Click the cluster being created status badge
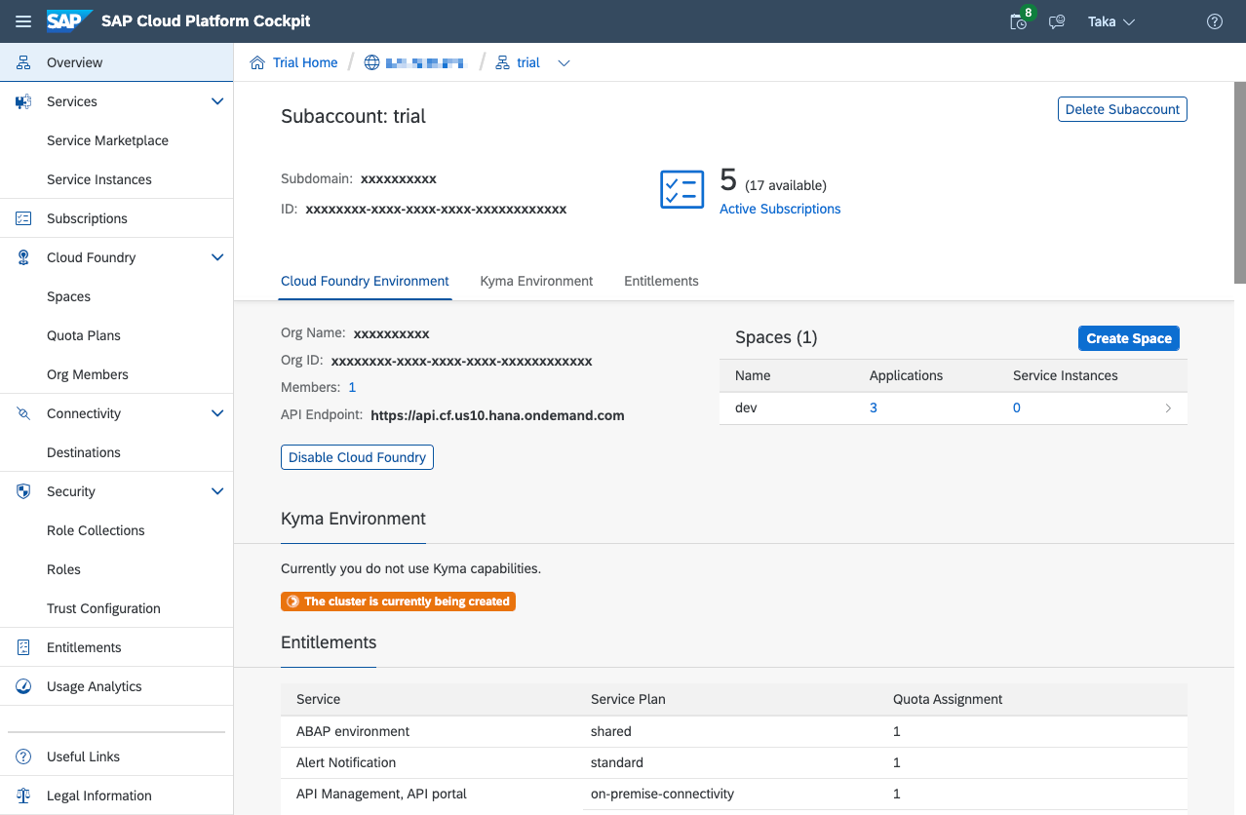 click(x=398, y=602)
